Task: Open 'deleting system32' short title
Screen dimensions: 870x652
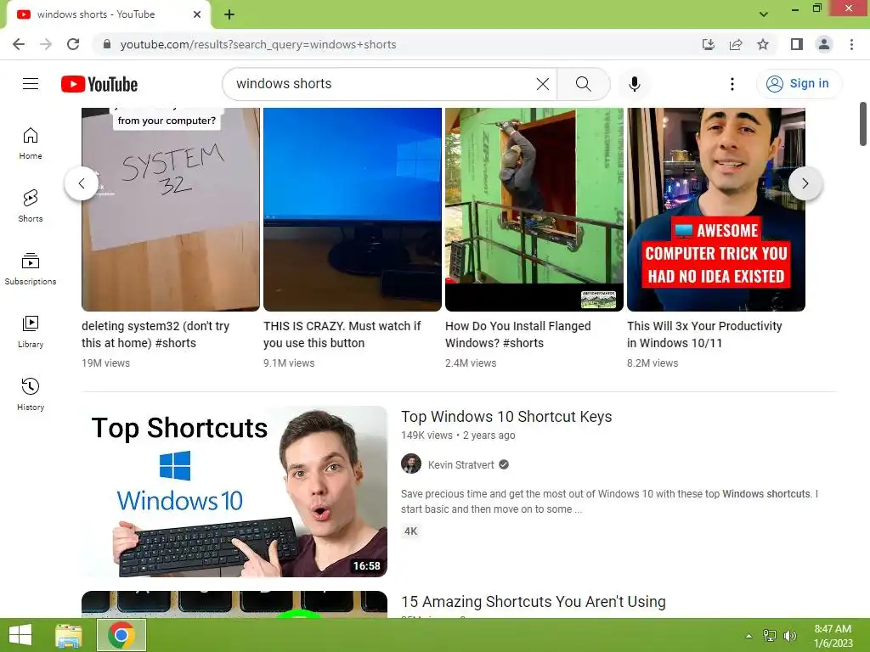Action: coord(155,334)
